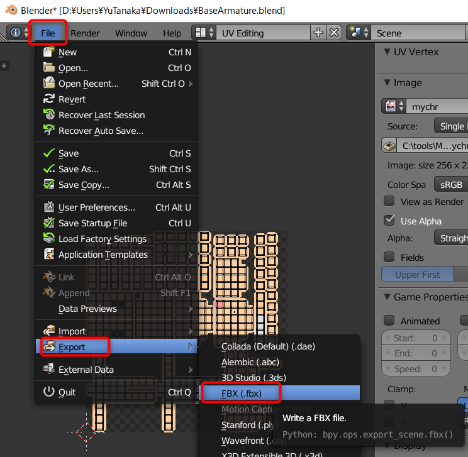The width and height of the screenshot is (468, 457).
Task: Toggle the View as Render checkbox
Action: click(x=389, y=201)
